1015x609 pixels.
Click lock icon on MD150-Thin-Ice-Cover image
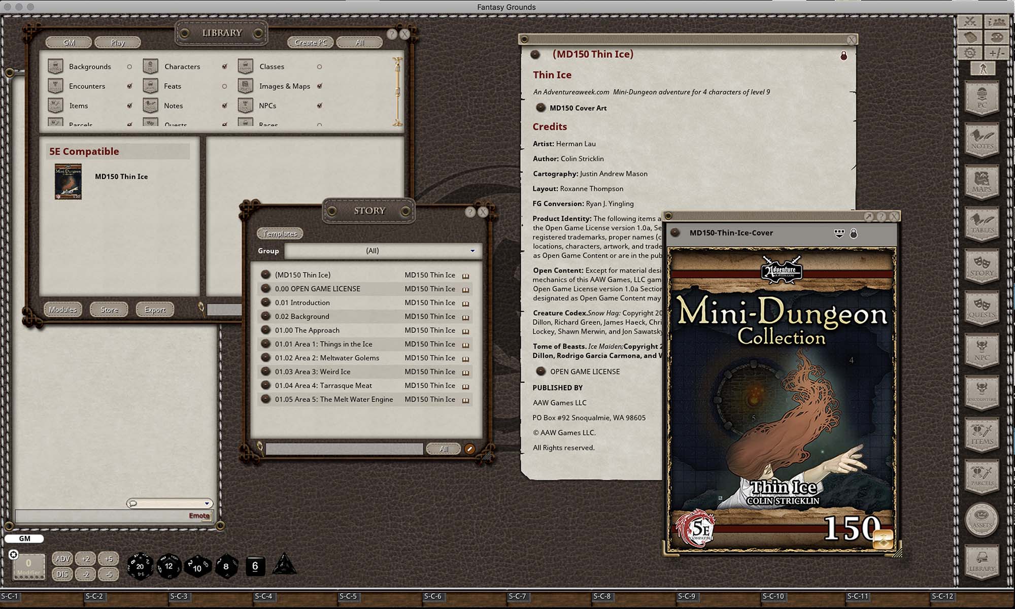[854, 233]
